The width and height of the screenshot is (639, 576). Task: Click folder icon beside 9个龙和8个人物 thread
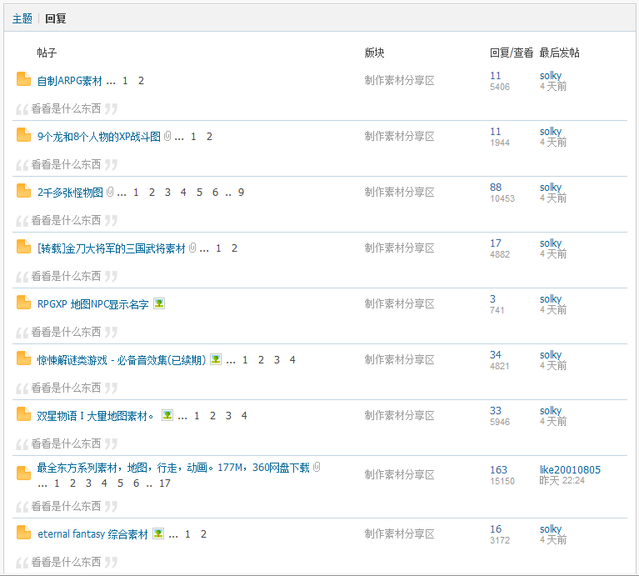[23, 135]
